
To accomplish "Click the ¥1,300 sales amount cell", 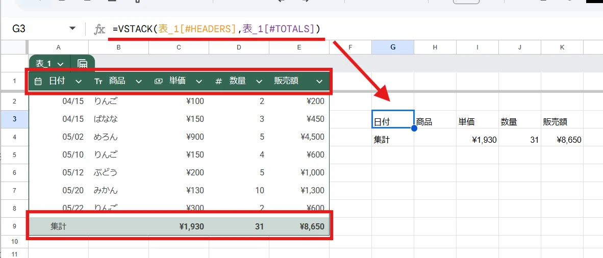I will pos(299,191).
